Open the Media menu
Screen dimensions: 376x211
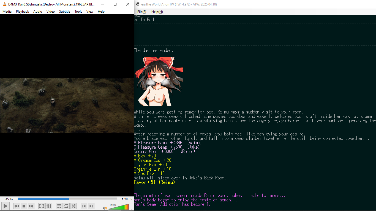[7, 12]
